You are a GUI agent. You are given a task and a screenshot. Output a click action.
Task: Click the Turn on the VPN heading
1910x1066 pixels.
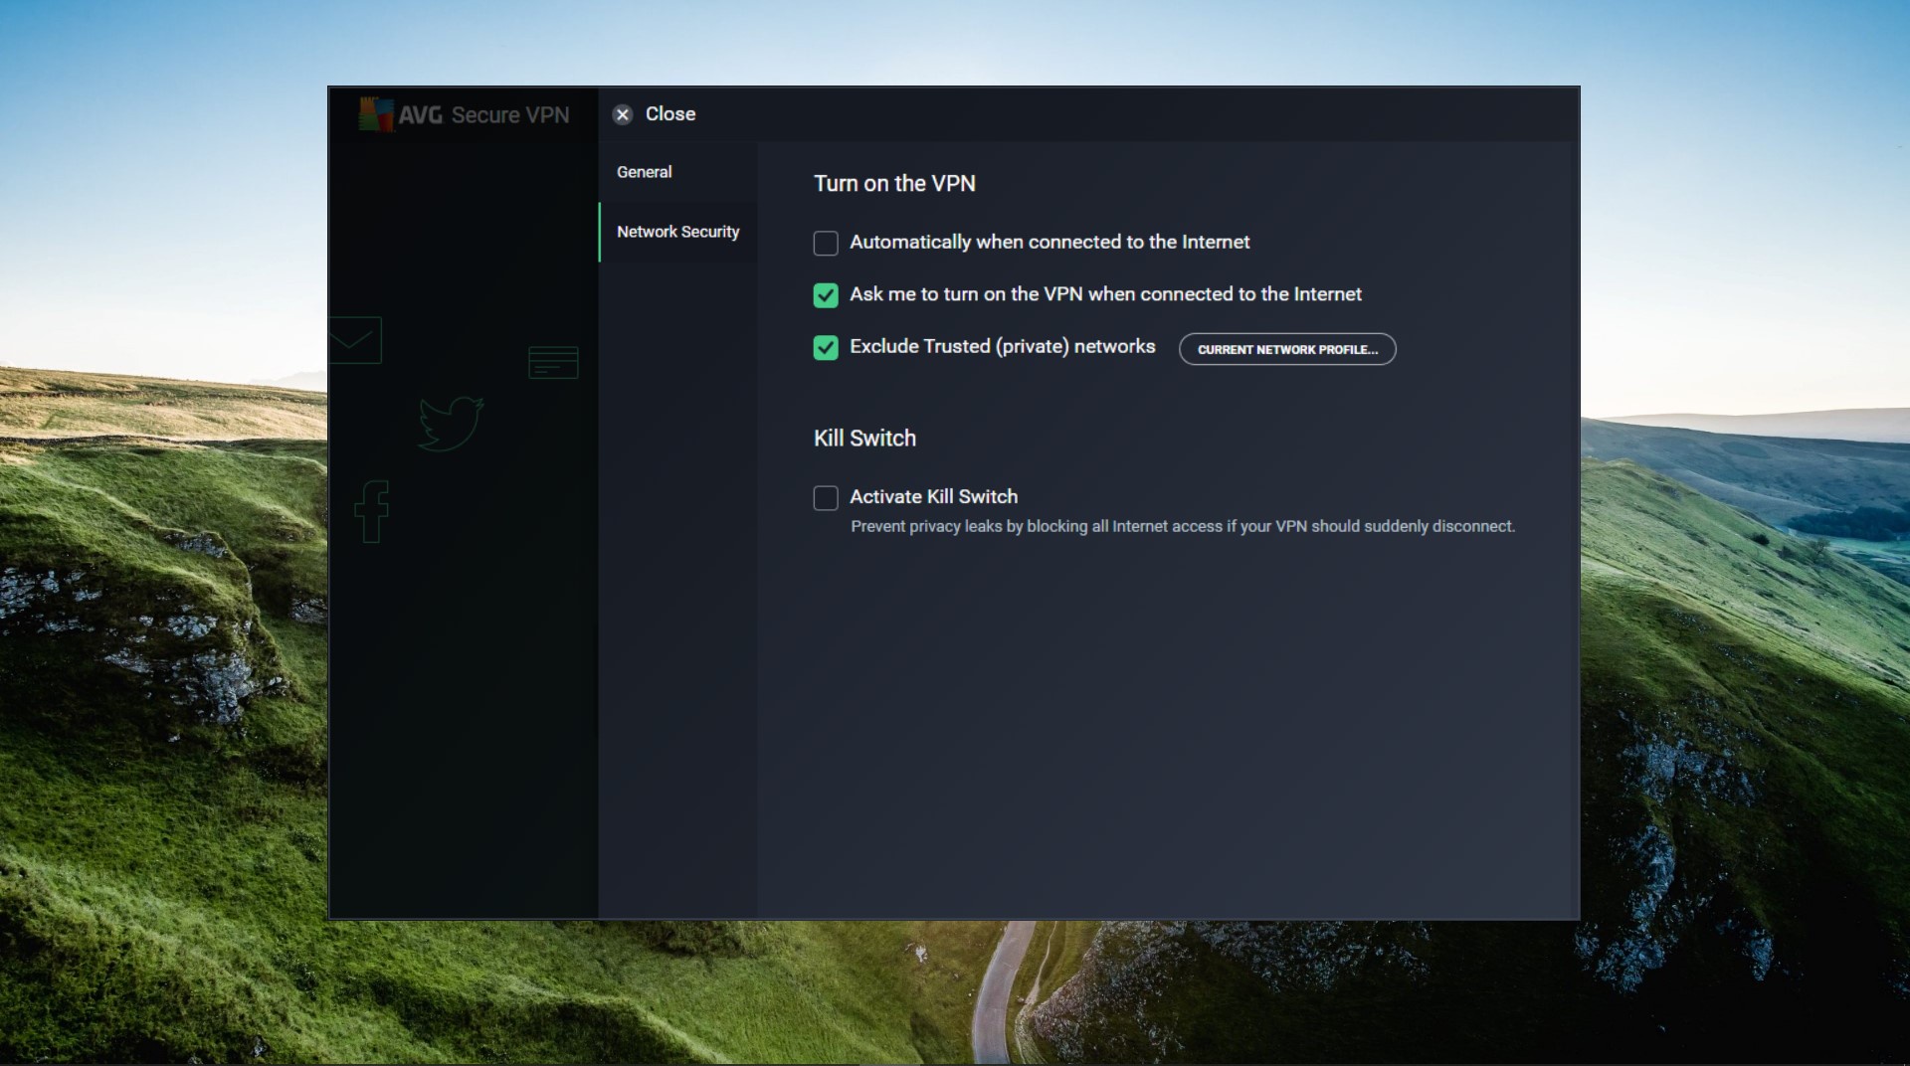pos(893,184)
